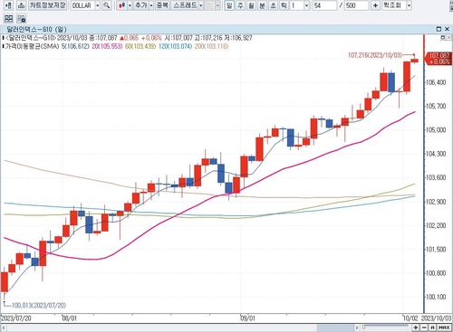Click the grayed line-chart icon
Viewport: 453px width, 332px height.
[x=210, y=5]
